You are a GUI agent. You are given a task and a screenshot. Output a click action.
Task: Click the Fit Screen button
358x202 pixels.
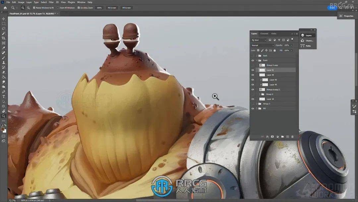[x=111, y=8]
